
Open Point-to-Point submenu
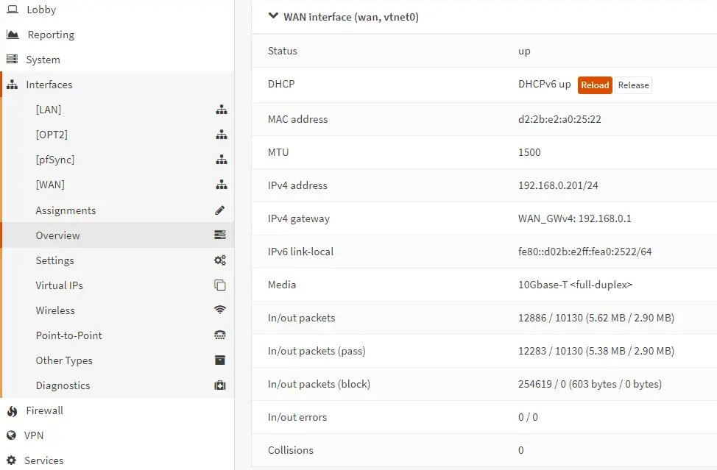click(69, 335)
